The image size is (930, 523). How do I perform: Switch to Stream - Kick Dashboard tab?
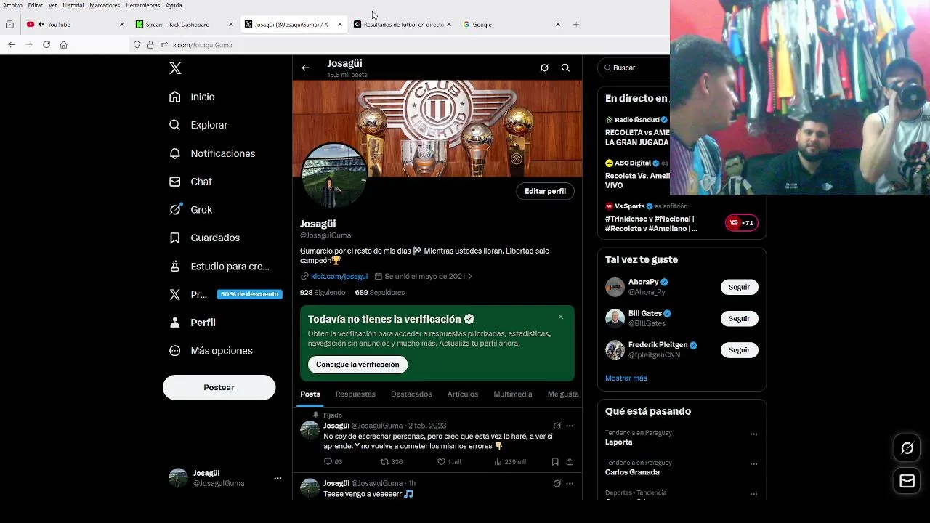(185, 25)
